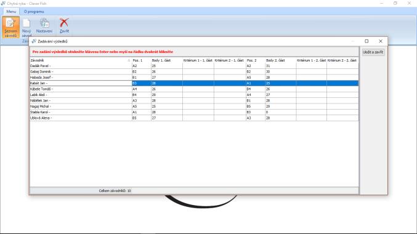Screen dimensions: 417x234
Task: Click the Kritérium 2 - 1. část header
Action: tap(230, 60)
